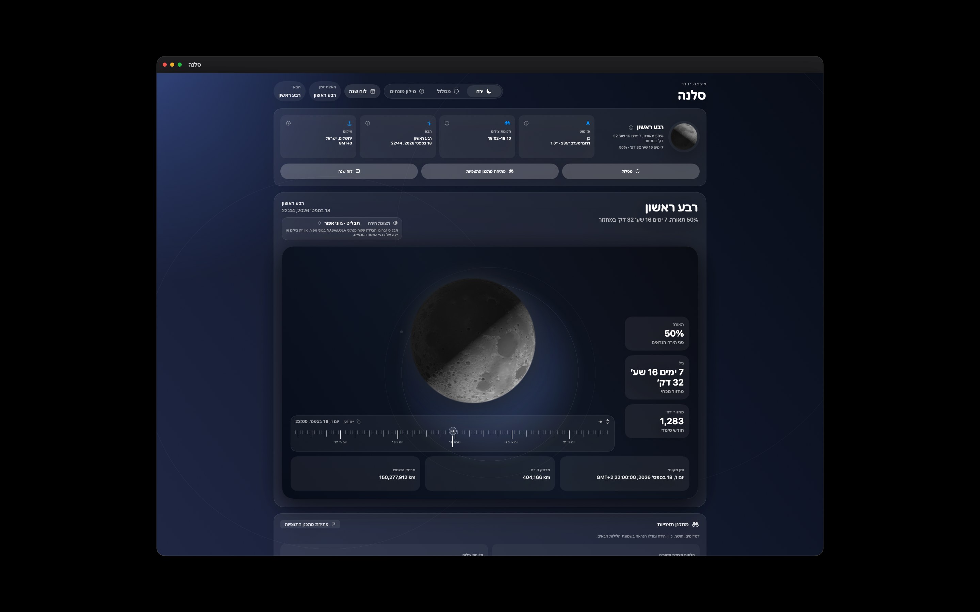Viewport: 980px width, 612px height.
Task: Open the פתיחת מתכנן התצפיות link with the arrow
Action: tap(310, 524)
